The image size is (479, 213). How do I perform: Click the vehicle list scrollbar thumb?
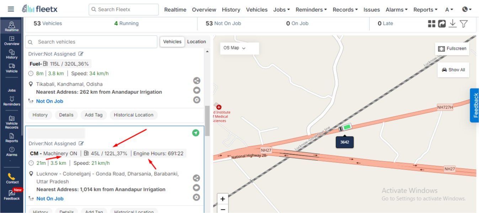207,121
